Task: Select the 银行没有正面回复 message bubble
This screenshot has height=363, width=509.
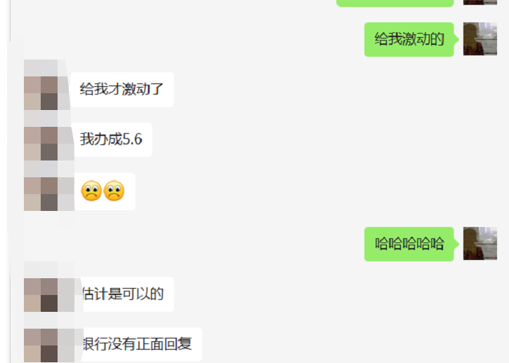Action: coord(141,345)
